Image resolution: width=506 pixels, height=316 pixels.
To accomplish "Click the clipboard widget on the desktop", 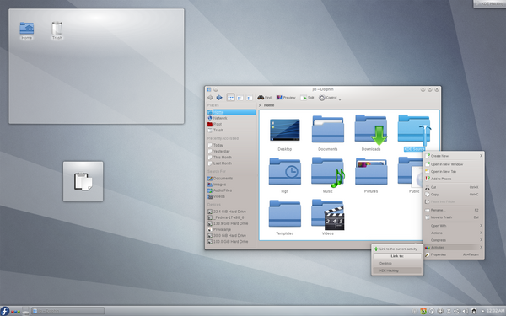I will point(83,181).
